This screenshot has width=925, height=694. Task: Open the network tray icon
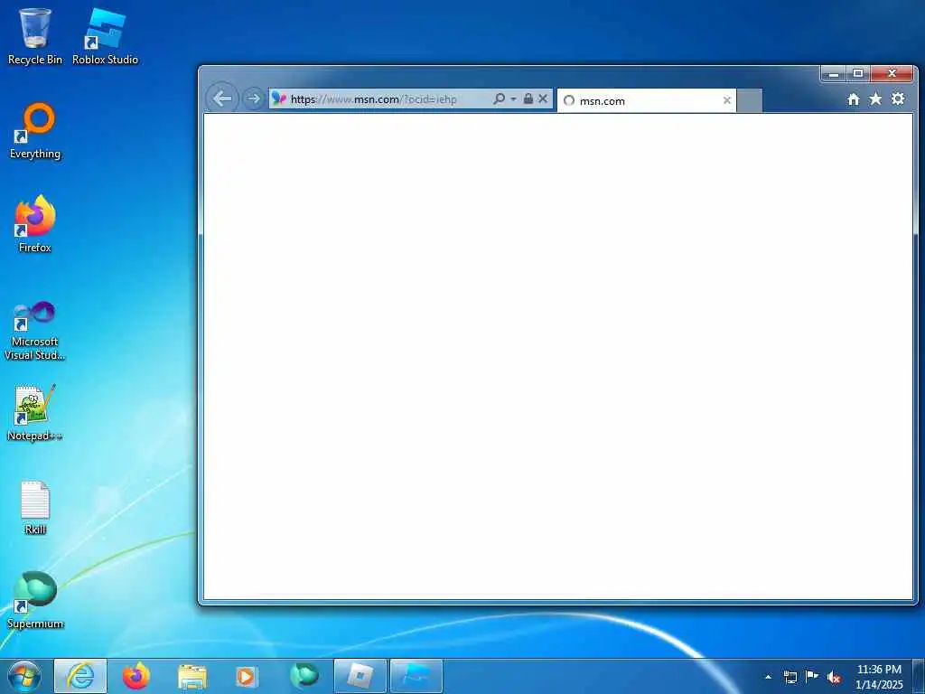pos(790,677)
